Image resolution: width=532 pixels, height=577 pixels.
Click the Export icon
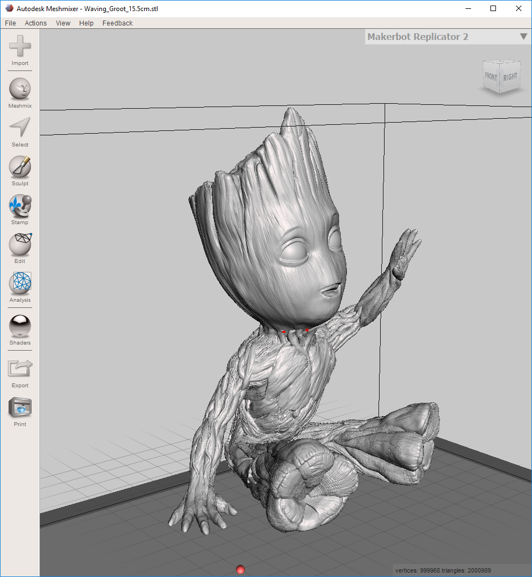click(20, 368)
